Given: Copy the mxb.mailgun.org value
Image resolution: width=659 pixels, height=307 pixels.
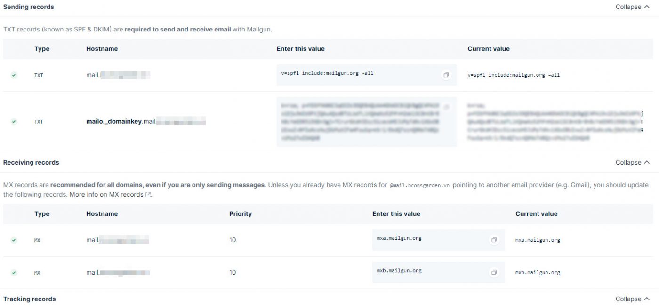Looking at the screenshot, I should (x=494, y=272).
